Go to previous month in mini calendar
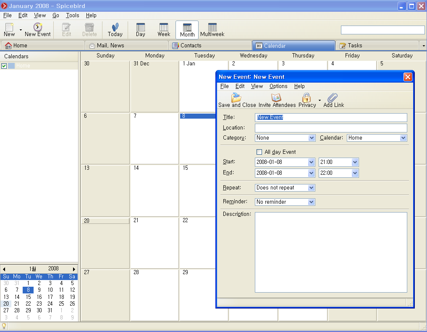427x332 pixels. [4, 269]
